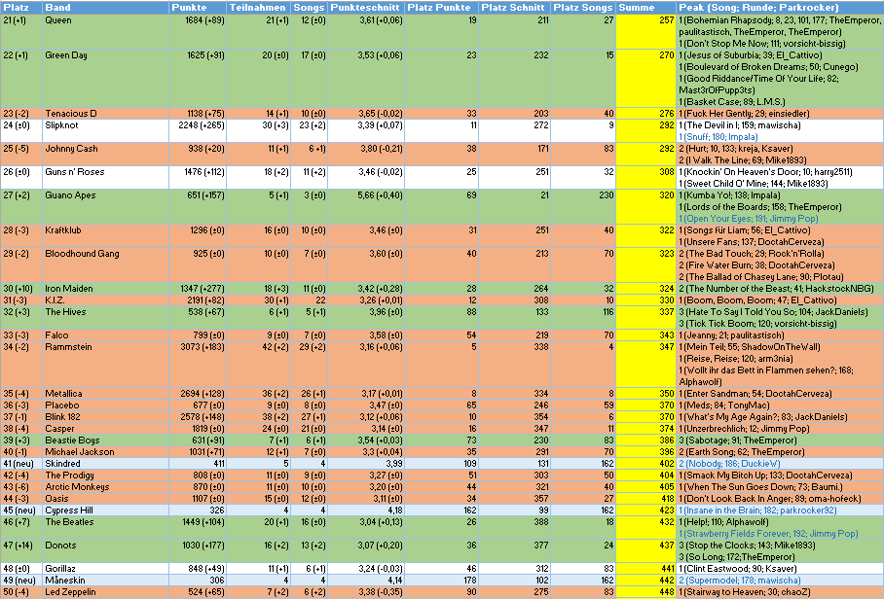The image size is (884, 599).
Task: Select the yellow Summe cell '448'
Action: coord(645,591)
